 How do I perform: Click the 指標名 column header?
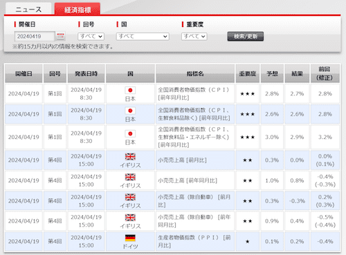195,74
